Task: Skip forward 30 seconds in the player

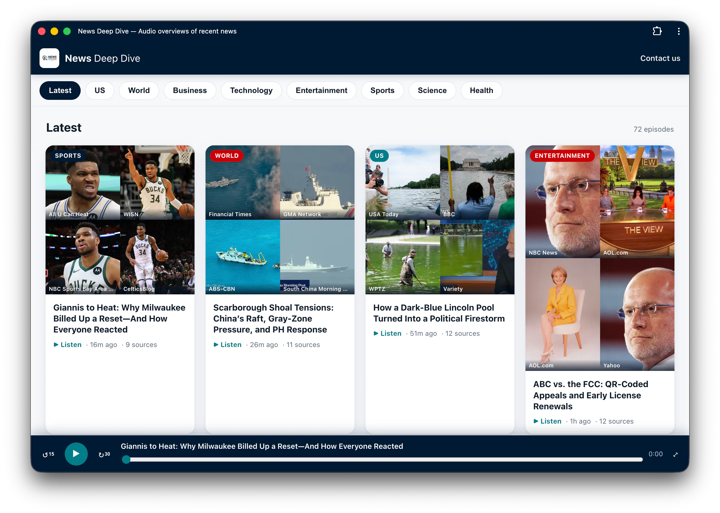Action: pyautogui.click(x=104, y=454)
